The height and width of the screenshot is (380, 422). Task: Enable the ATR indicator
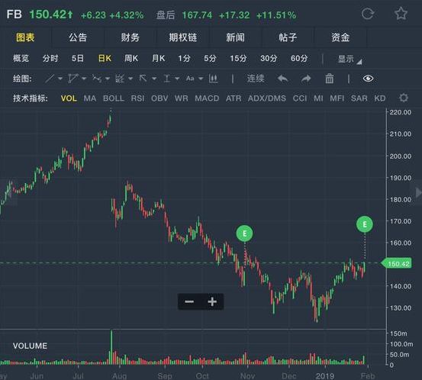pos(234,98)
